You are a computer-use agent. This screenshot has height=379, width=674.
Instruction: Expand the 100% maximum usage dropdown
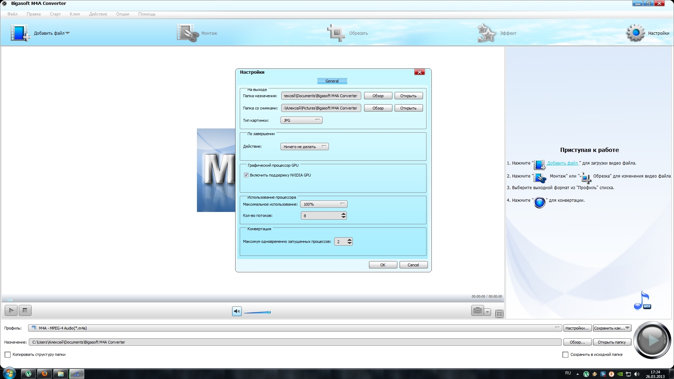324,204
